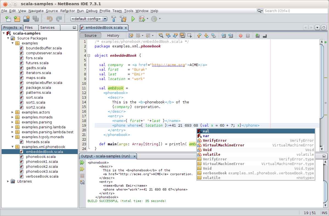Collapse the Source Packages node
329x216 pixels.
(8, 38)
